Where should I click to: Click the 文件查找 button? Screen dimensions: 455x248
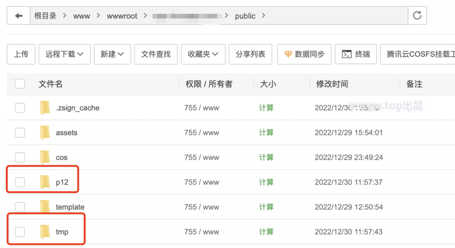156,54
